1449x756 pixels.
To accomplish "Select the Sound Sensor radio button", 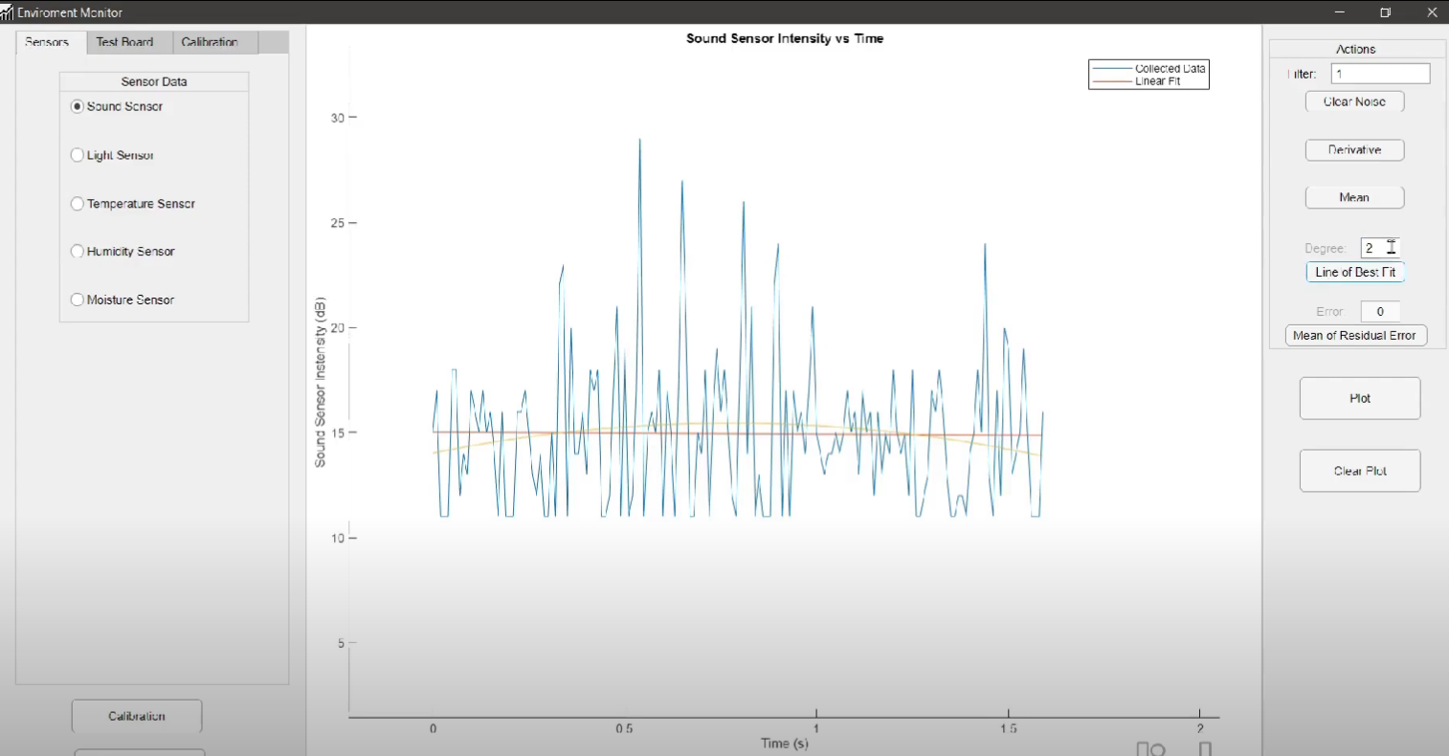I will 78,106.
